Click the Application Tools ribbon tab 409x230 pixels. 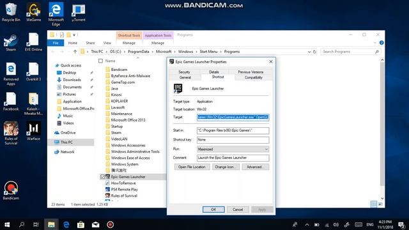point(158,36)
